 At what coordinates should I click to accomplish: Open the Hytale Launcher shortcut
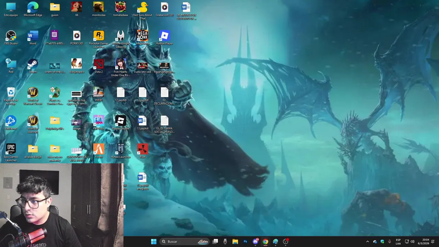tap(121, 151)
